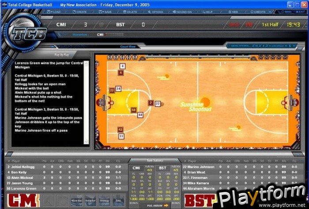Click the play button for simulation

click(x=264, y=46)
